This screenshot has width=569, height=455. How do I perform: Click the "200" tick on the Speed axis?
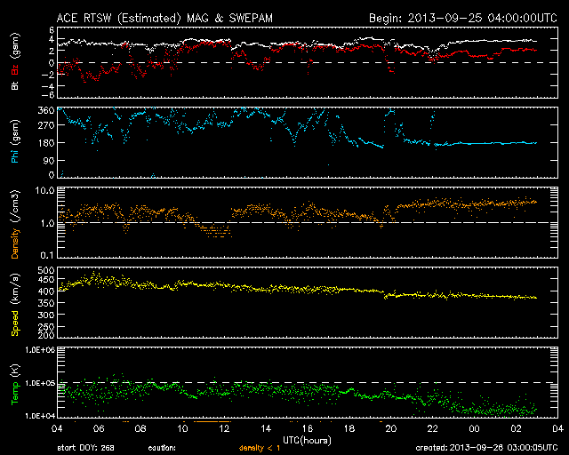click(46, 335)
